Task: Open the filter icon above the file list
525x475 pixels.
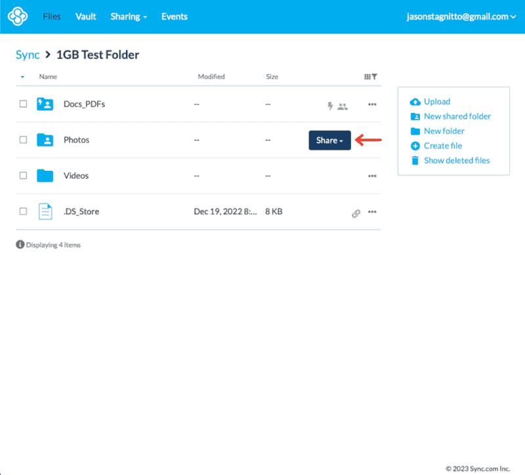Action: pos(374,77)
